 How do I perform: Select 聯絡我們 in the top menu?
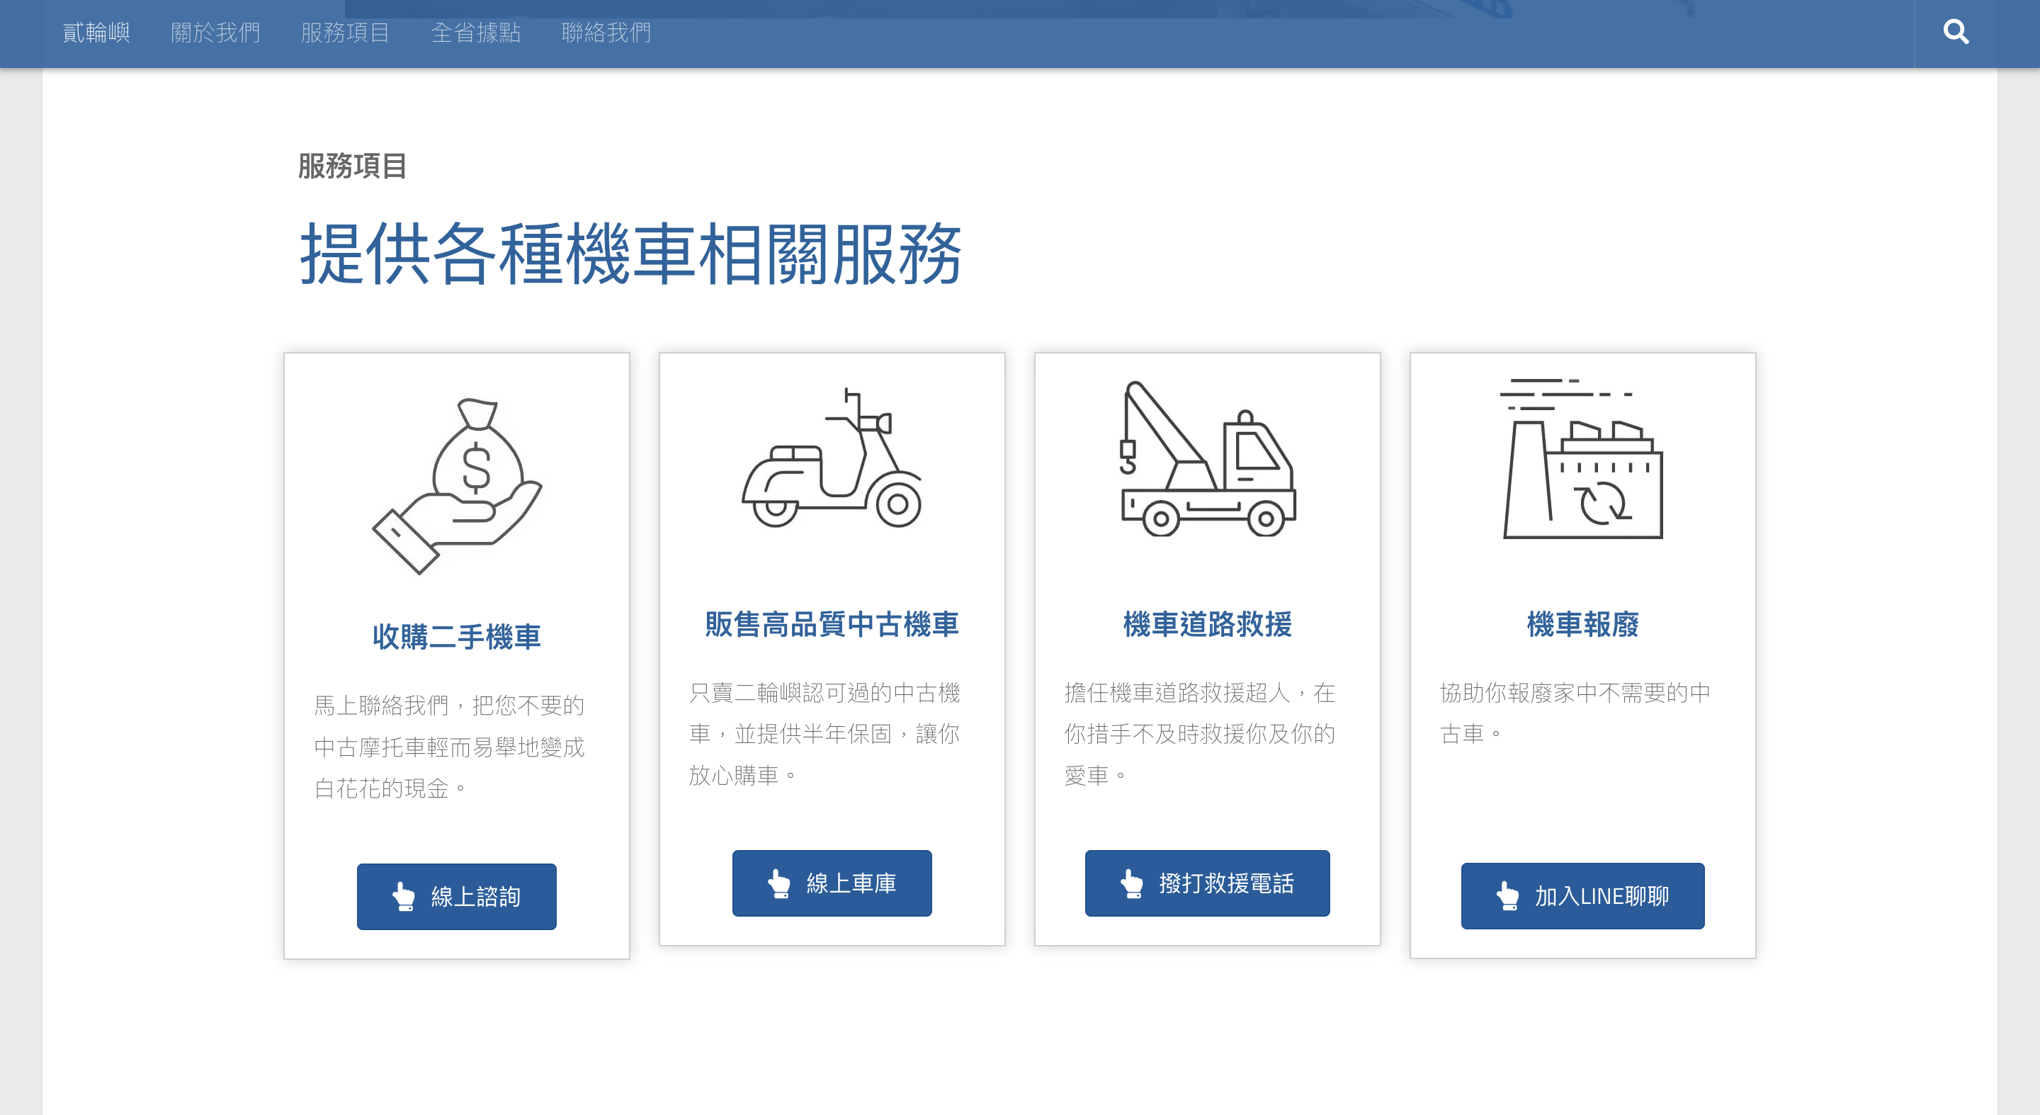tap(606, 33)
